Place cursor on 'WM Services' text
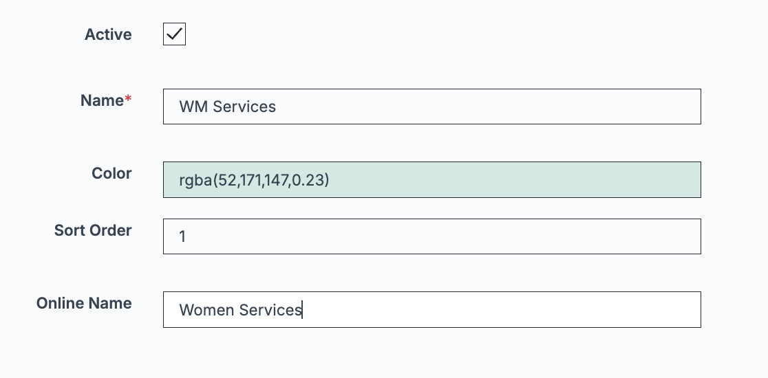 227,107
